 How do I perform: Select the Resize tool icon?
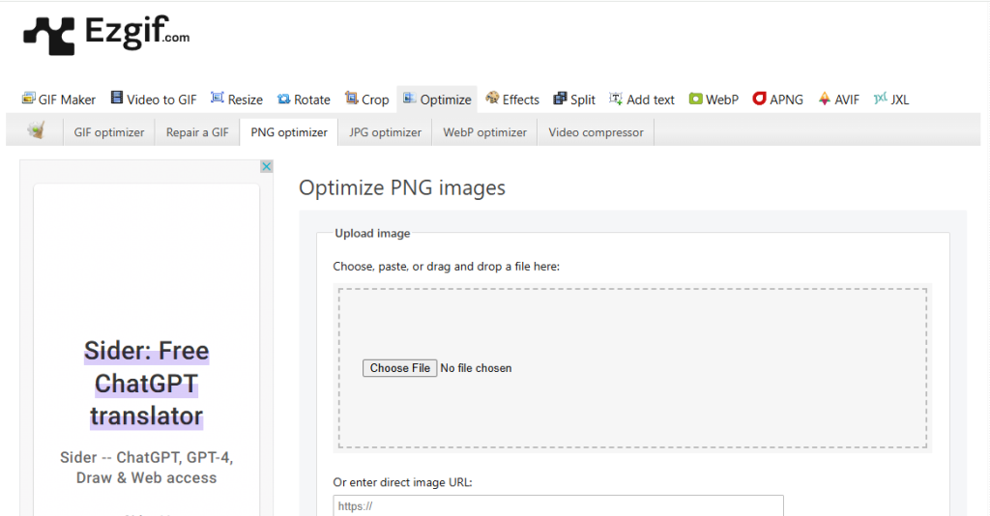coord(218,99)
